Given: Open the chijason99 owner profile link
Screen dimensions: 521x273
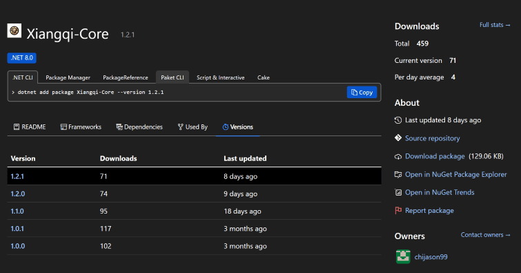Looking at the screenshot, I should click(x=431, y=257).
